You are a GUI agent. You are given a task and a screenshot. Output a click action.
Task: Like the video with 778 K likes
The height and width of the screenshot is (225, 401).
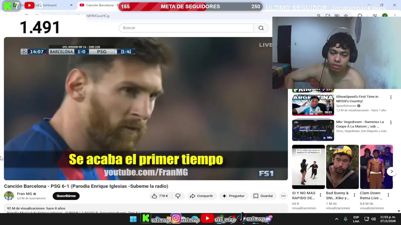click(x=160, y=196)
